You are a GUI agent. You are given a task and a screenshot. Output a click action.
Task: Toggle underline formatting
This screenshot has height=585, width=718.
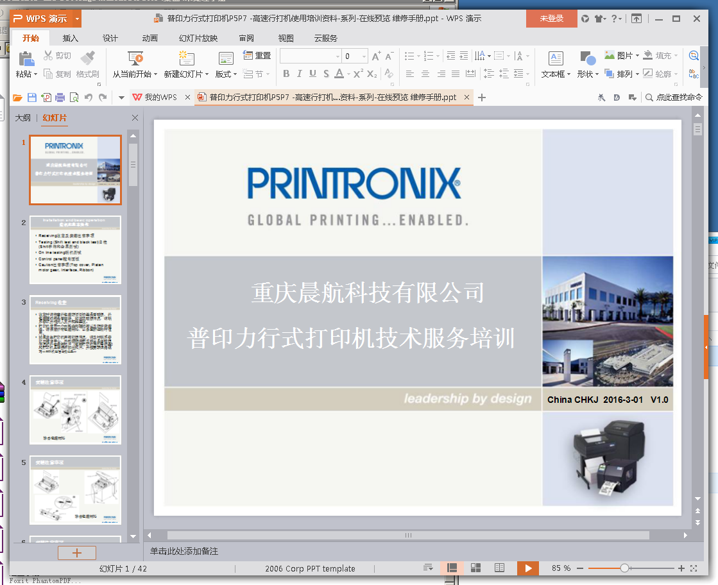[312, 73]
